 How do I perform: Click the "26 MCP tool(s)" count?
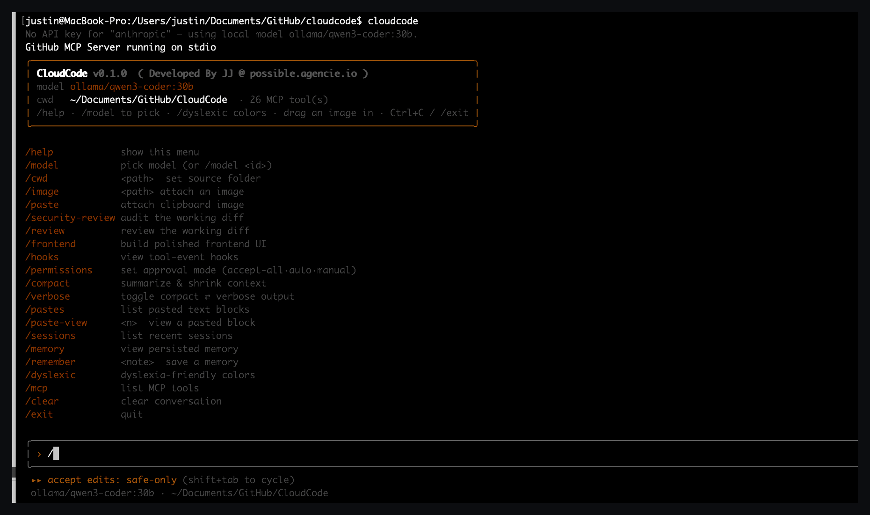(x=289, y=100)
